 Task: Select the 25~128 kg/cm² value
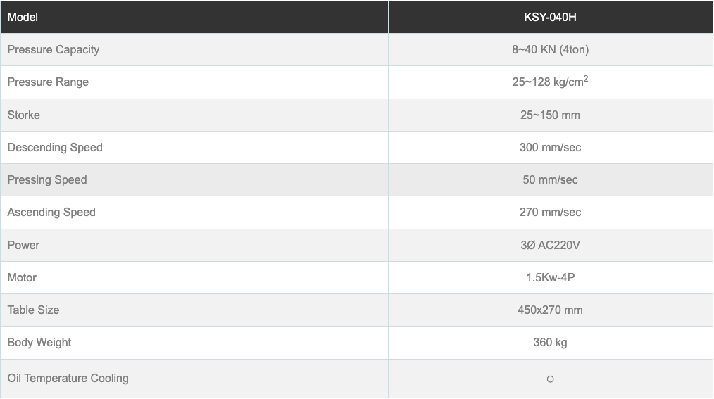click(550, 82)
